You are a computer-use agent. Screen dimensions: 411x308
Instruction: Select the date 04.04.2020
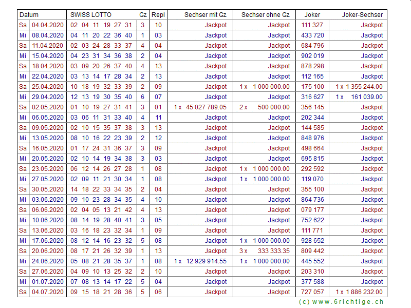pos(47,25)
